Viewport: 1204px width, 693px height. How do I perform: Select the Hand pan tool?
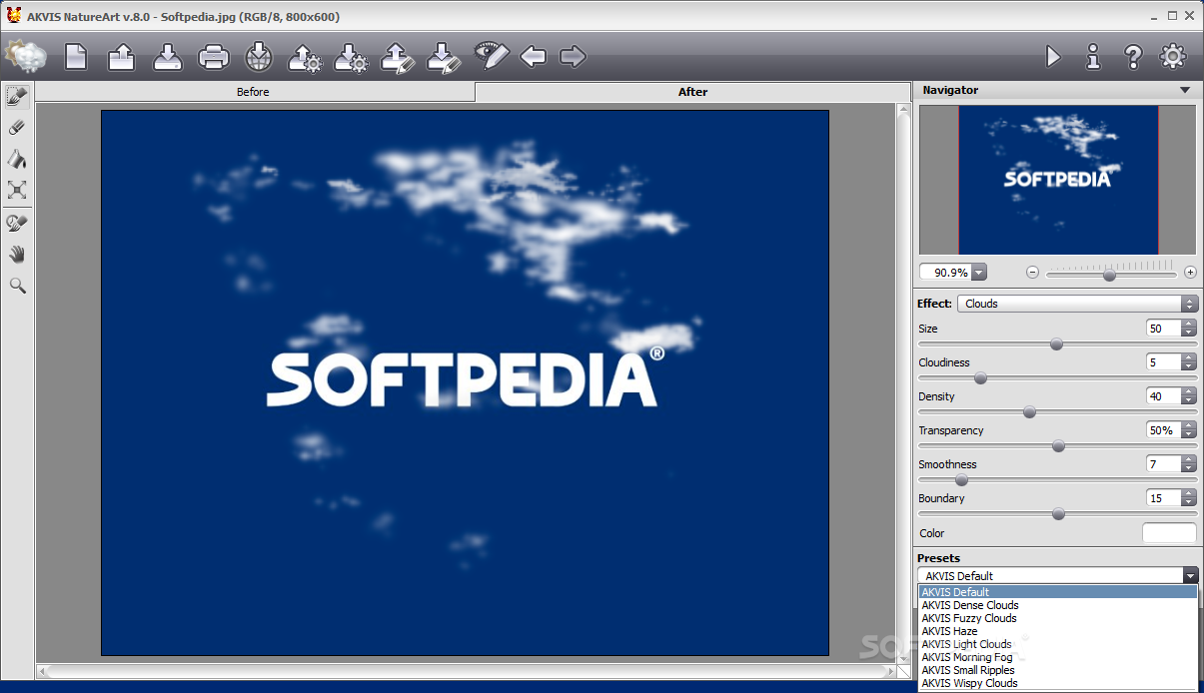click(17, 254)
